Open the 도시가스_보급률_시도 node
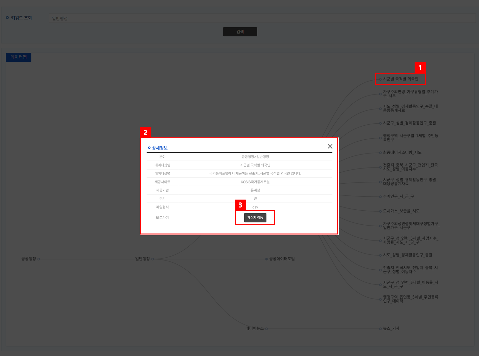This screenshot has height=356, width=479. (401, 211)
